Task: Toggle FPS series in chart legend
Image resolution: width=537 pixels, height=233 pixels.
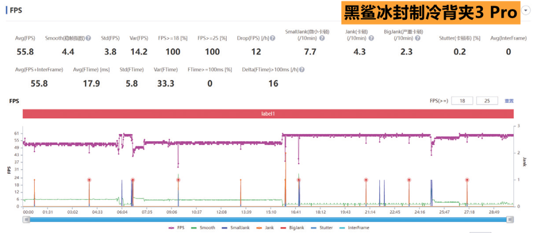Action: (177, 228)
